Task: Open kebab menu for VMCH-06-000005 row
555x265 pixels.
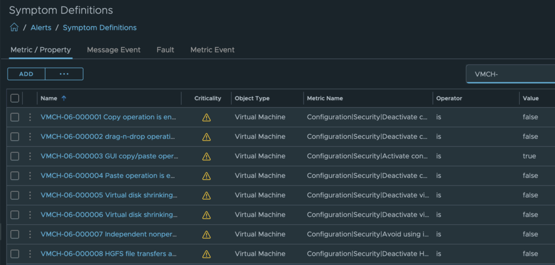Action: [30, 195]
